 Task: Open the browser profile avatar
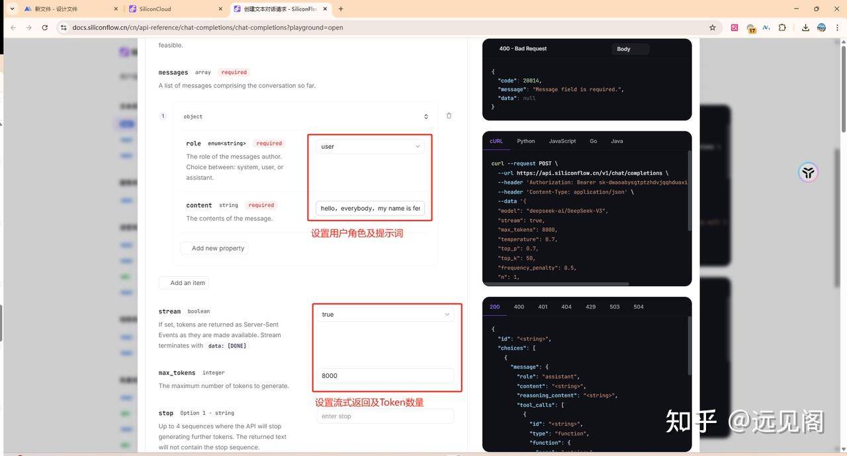click(821, 28)
